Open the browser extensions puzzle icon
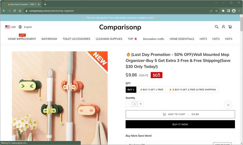This screenshot has height=145, width=243. click(223, 11)
